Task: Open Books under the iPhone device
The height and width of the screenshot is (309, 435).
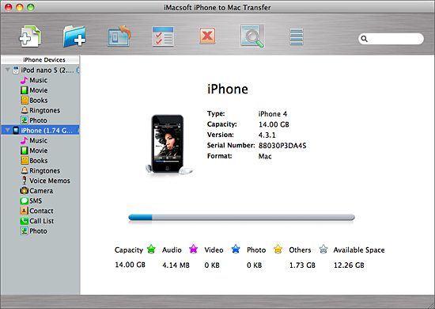Action: pyautogui.click(x=34, y=161)
